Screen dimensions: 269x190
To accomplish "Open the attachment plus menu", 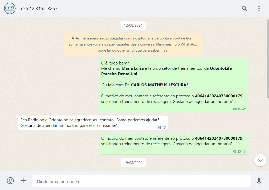I will [x=23, y=181].
